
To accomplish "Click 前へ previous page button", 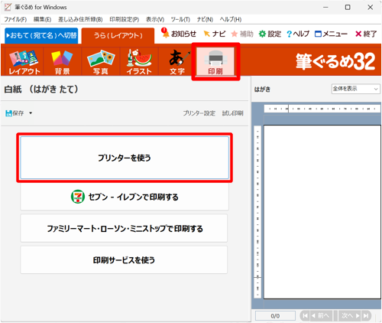I will pos(322,316).
